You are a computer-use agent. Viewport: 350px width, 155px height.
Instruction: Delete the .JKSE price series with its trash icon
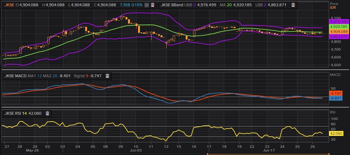(153, 5)
